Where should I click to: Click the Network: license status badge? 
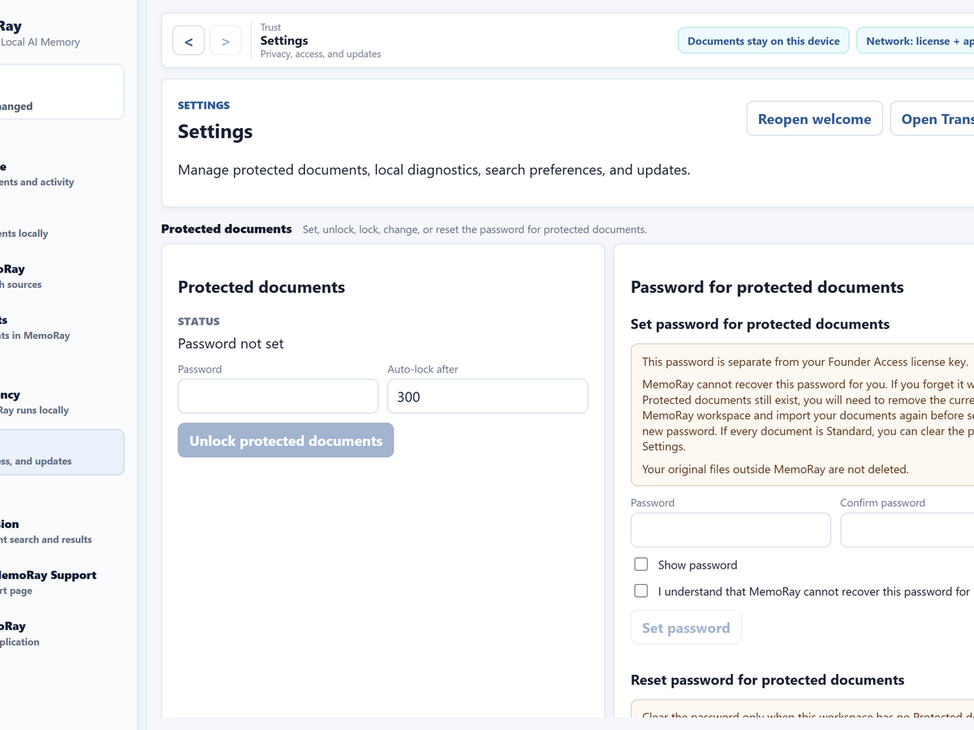tap(916, 41)
